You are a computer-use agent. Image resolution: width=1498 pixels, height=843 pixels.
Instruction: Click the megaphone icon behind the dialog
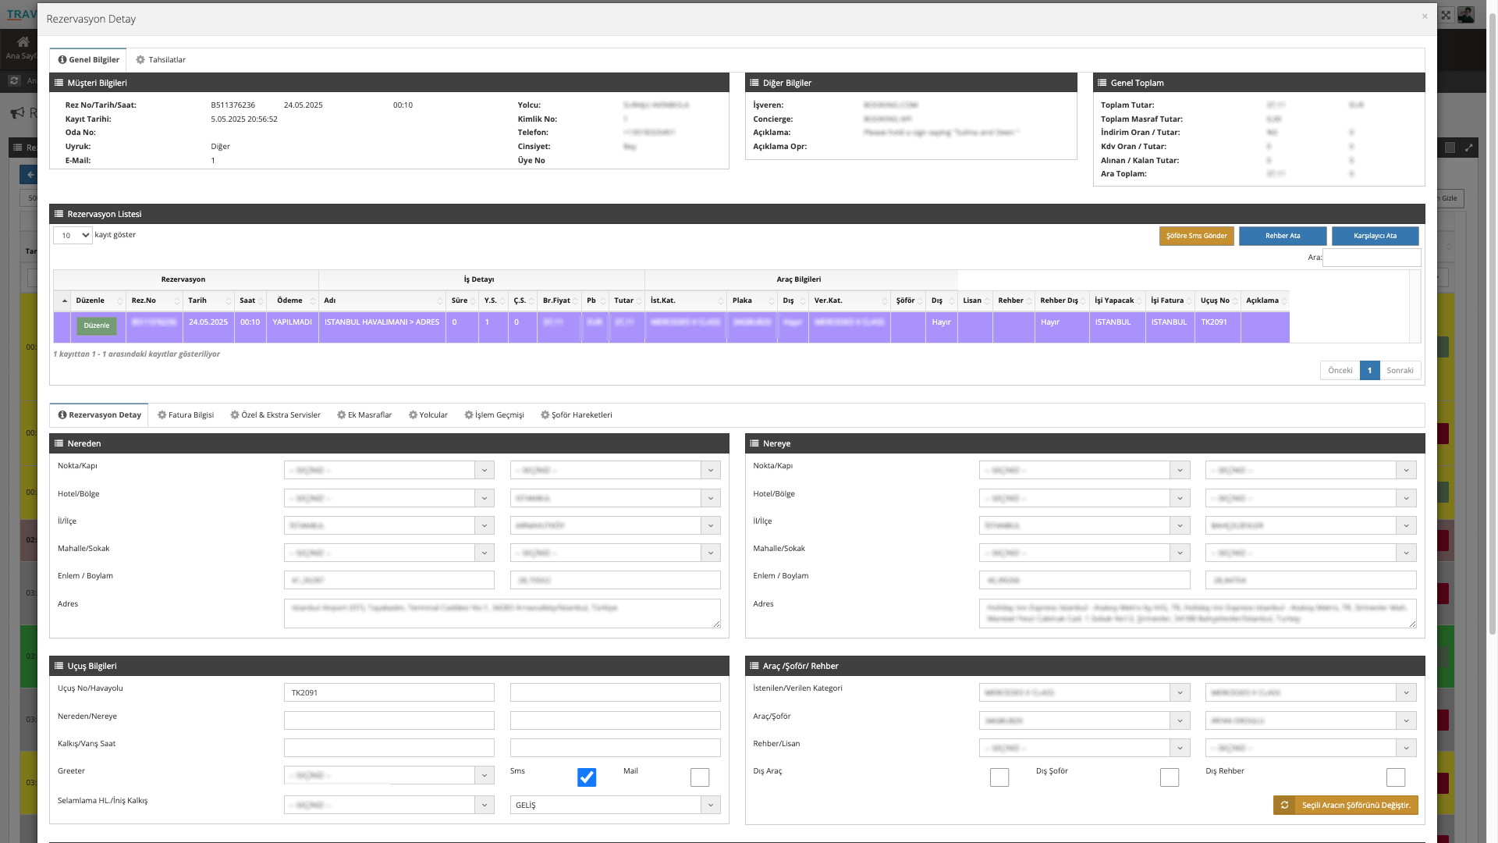click(x=17, y=113)
